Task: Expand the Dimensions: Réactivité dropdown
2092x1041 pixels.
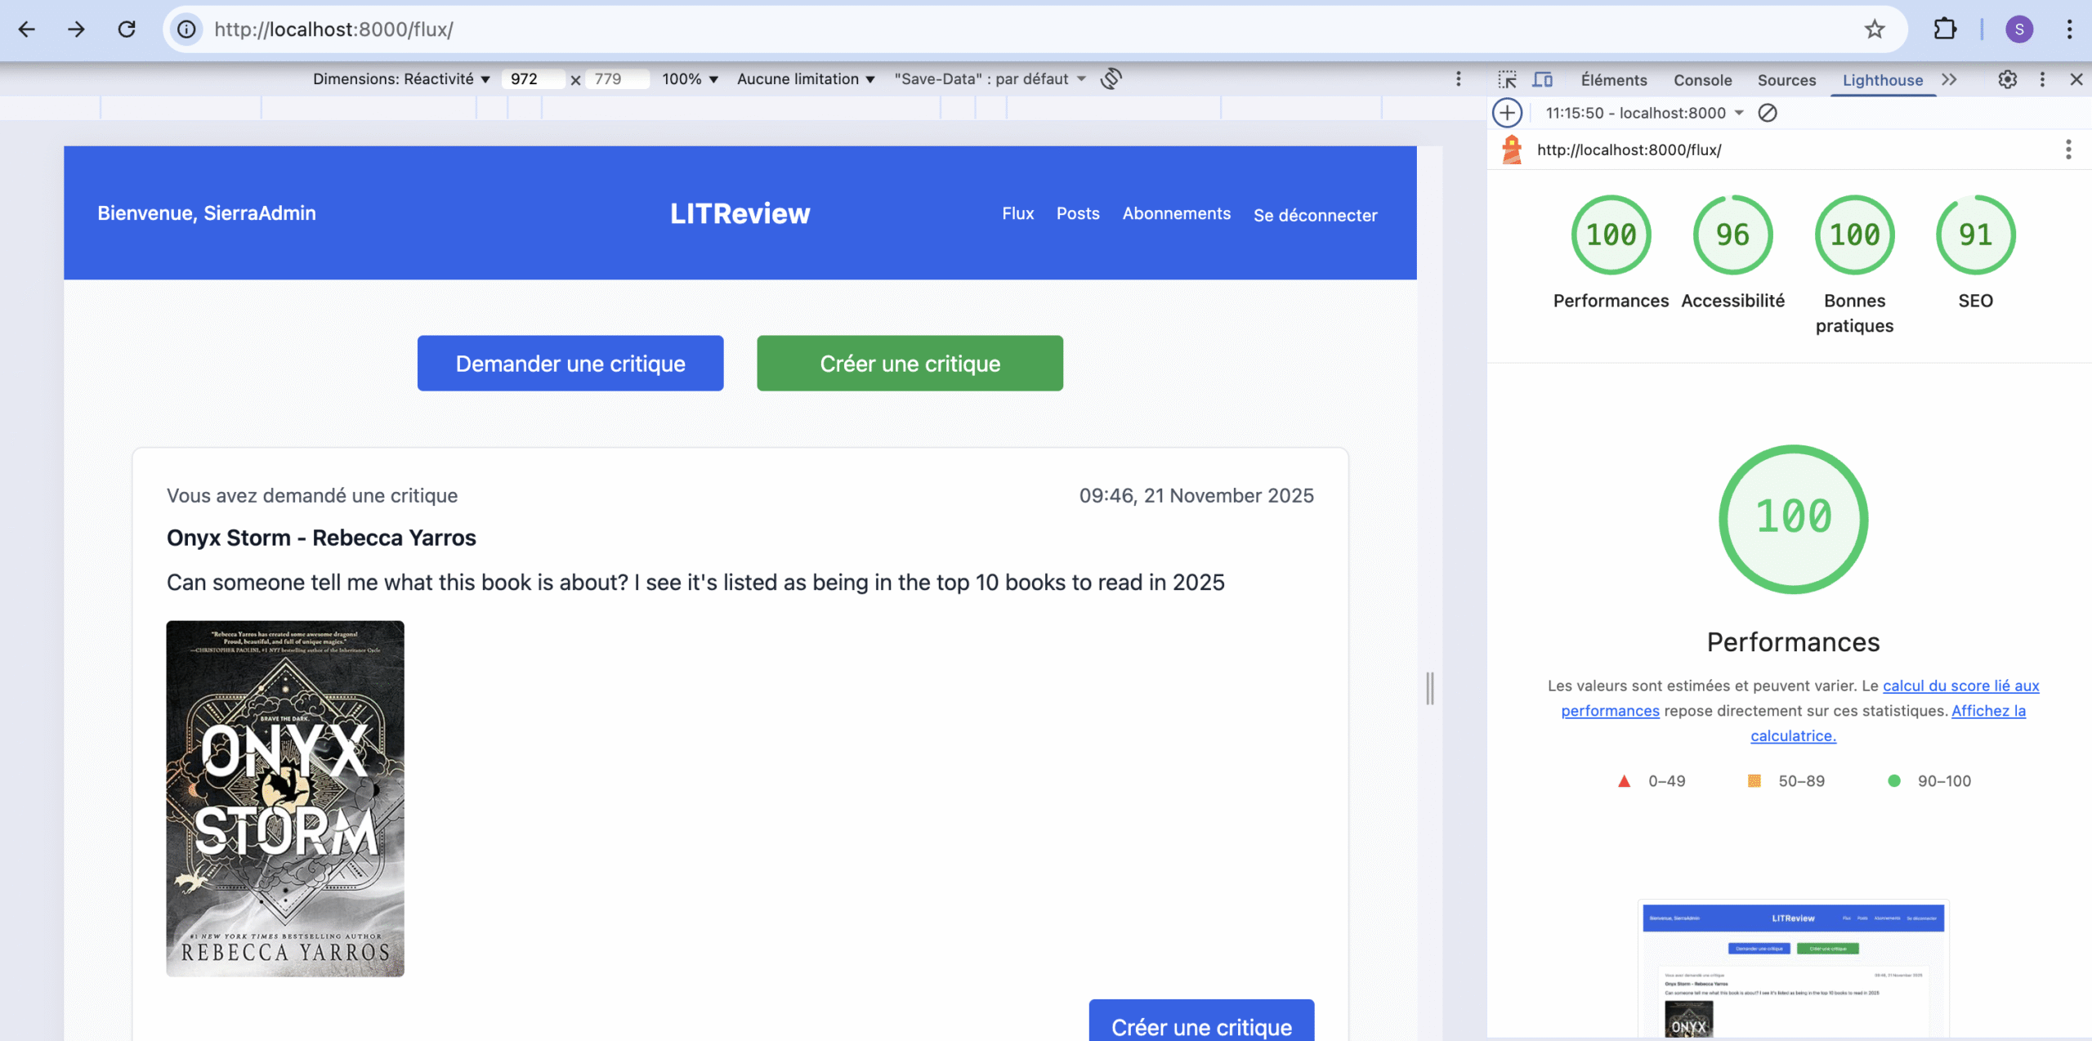Action: 401,79
